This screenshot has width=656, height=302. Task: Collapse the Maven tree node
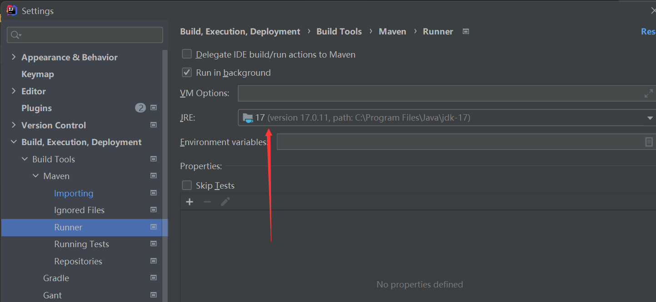[35, 176]
